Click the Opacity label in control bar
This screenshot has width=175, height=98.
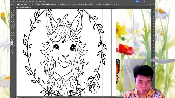[52, 4]
